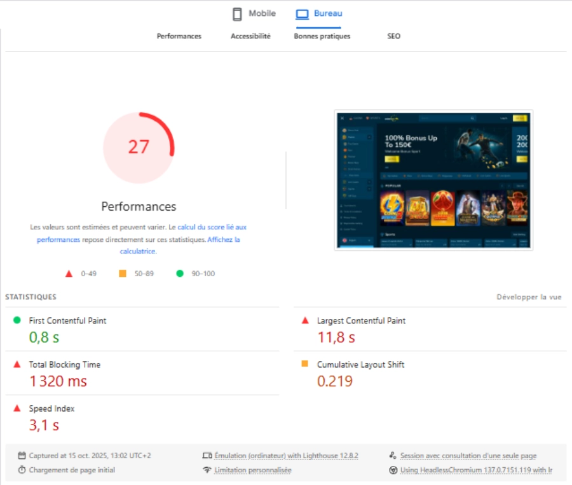
Task: Click the red triangle next to Total Blocking Time
Action: [x=17, y=364]
